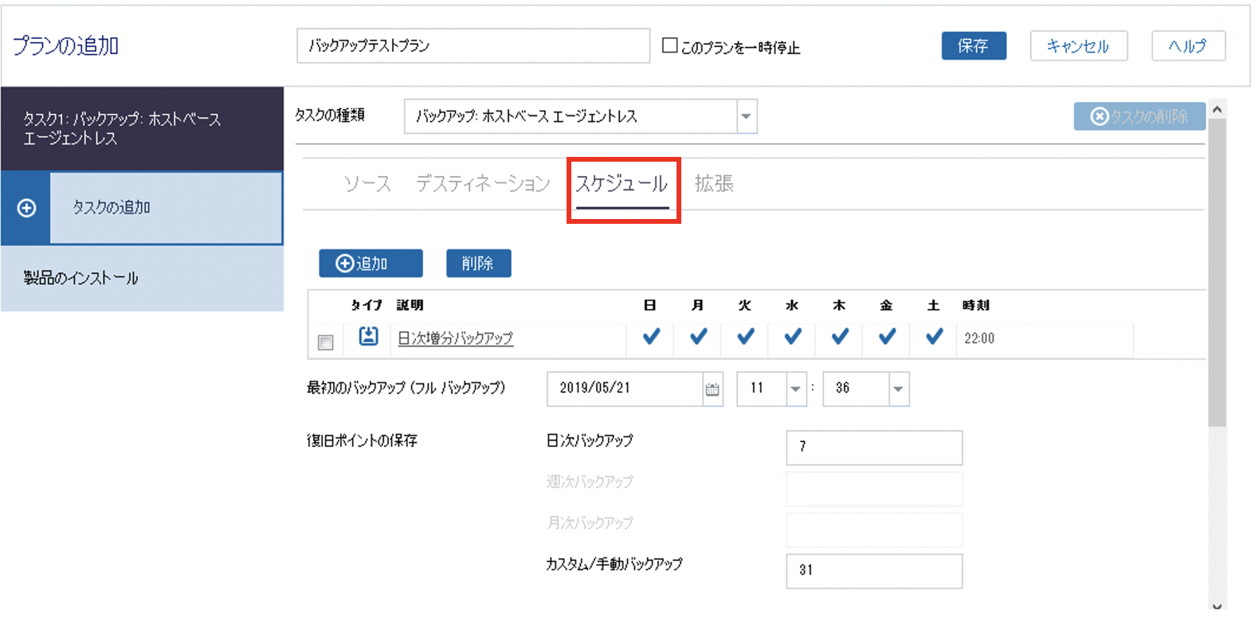Open 製品のインストール in sidebar
Screen dimensions: 1259x634
point(142,278)
